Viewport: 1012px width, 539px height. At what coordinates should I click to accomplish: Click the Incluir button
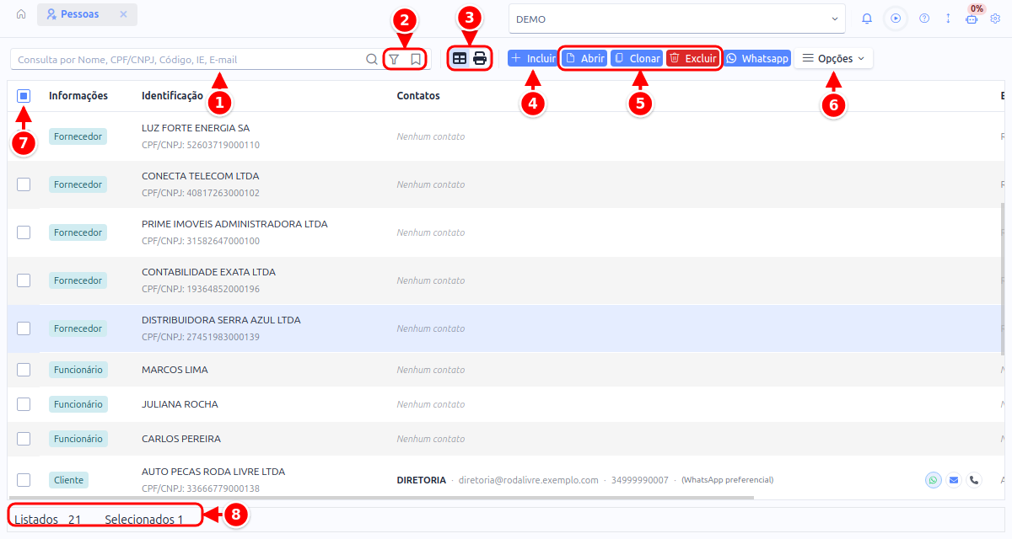click(532, 59)
